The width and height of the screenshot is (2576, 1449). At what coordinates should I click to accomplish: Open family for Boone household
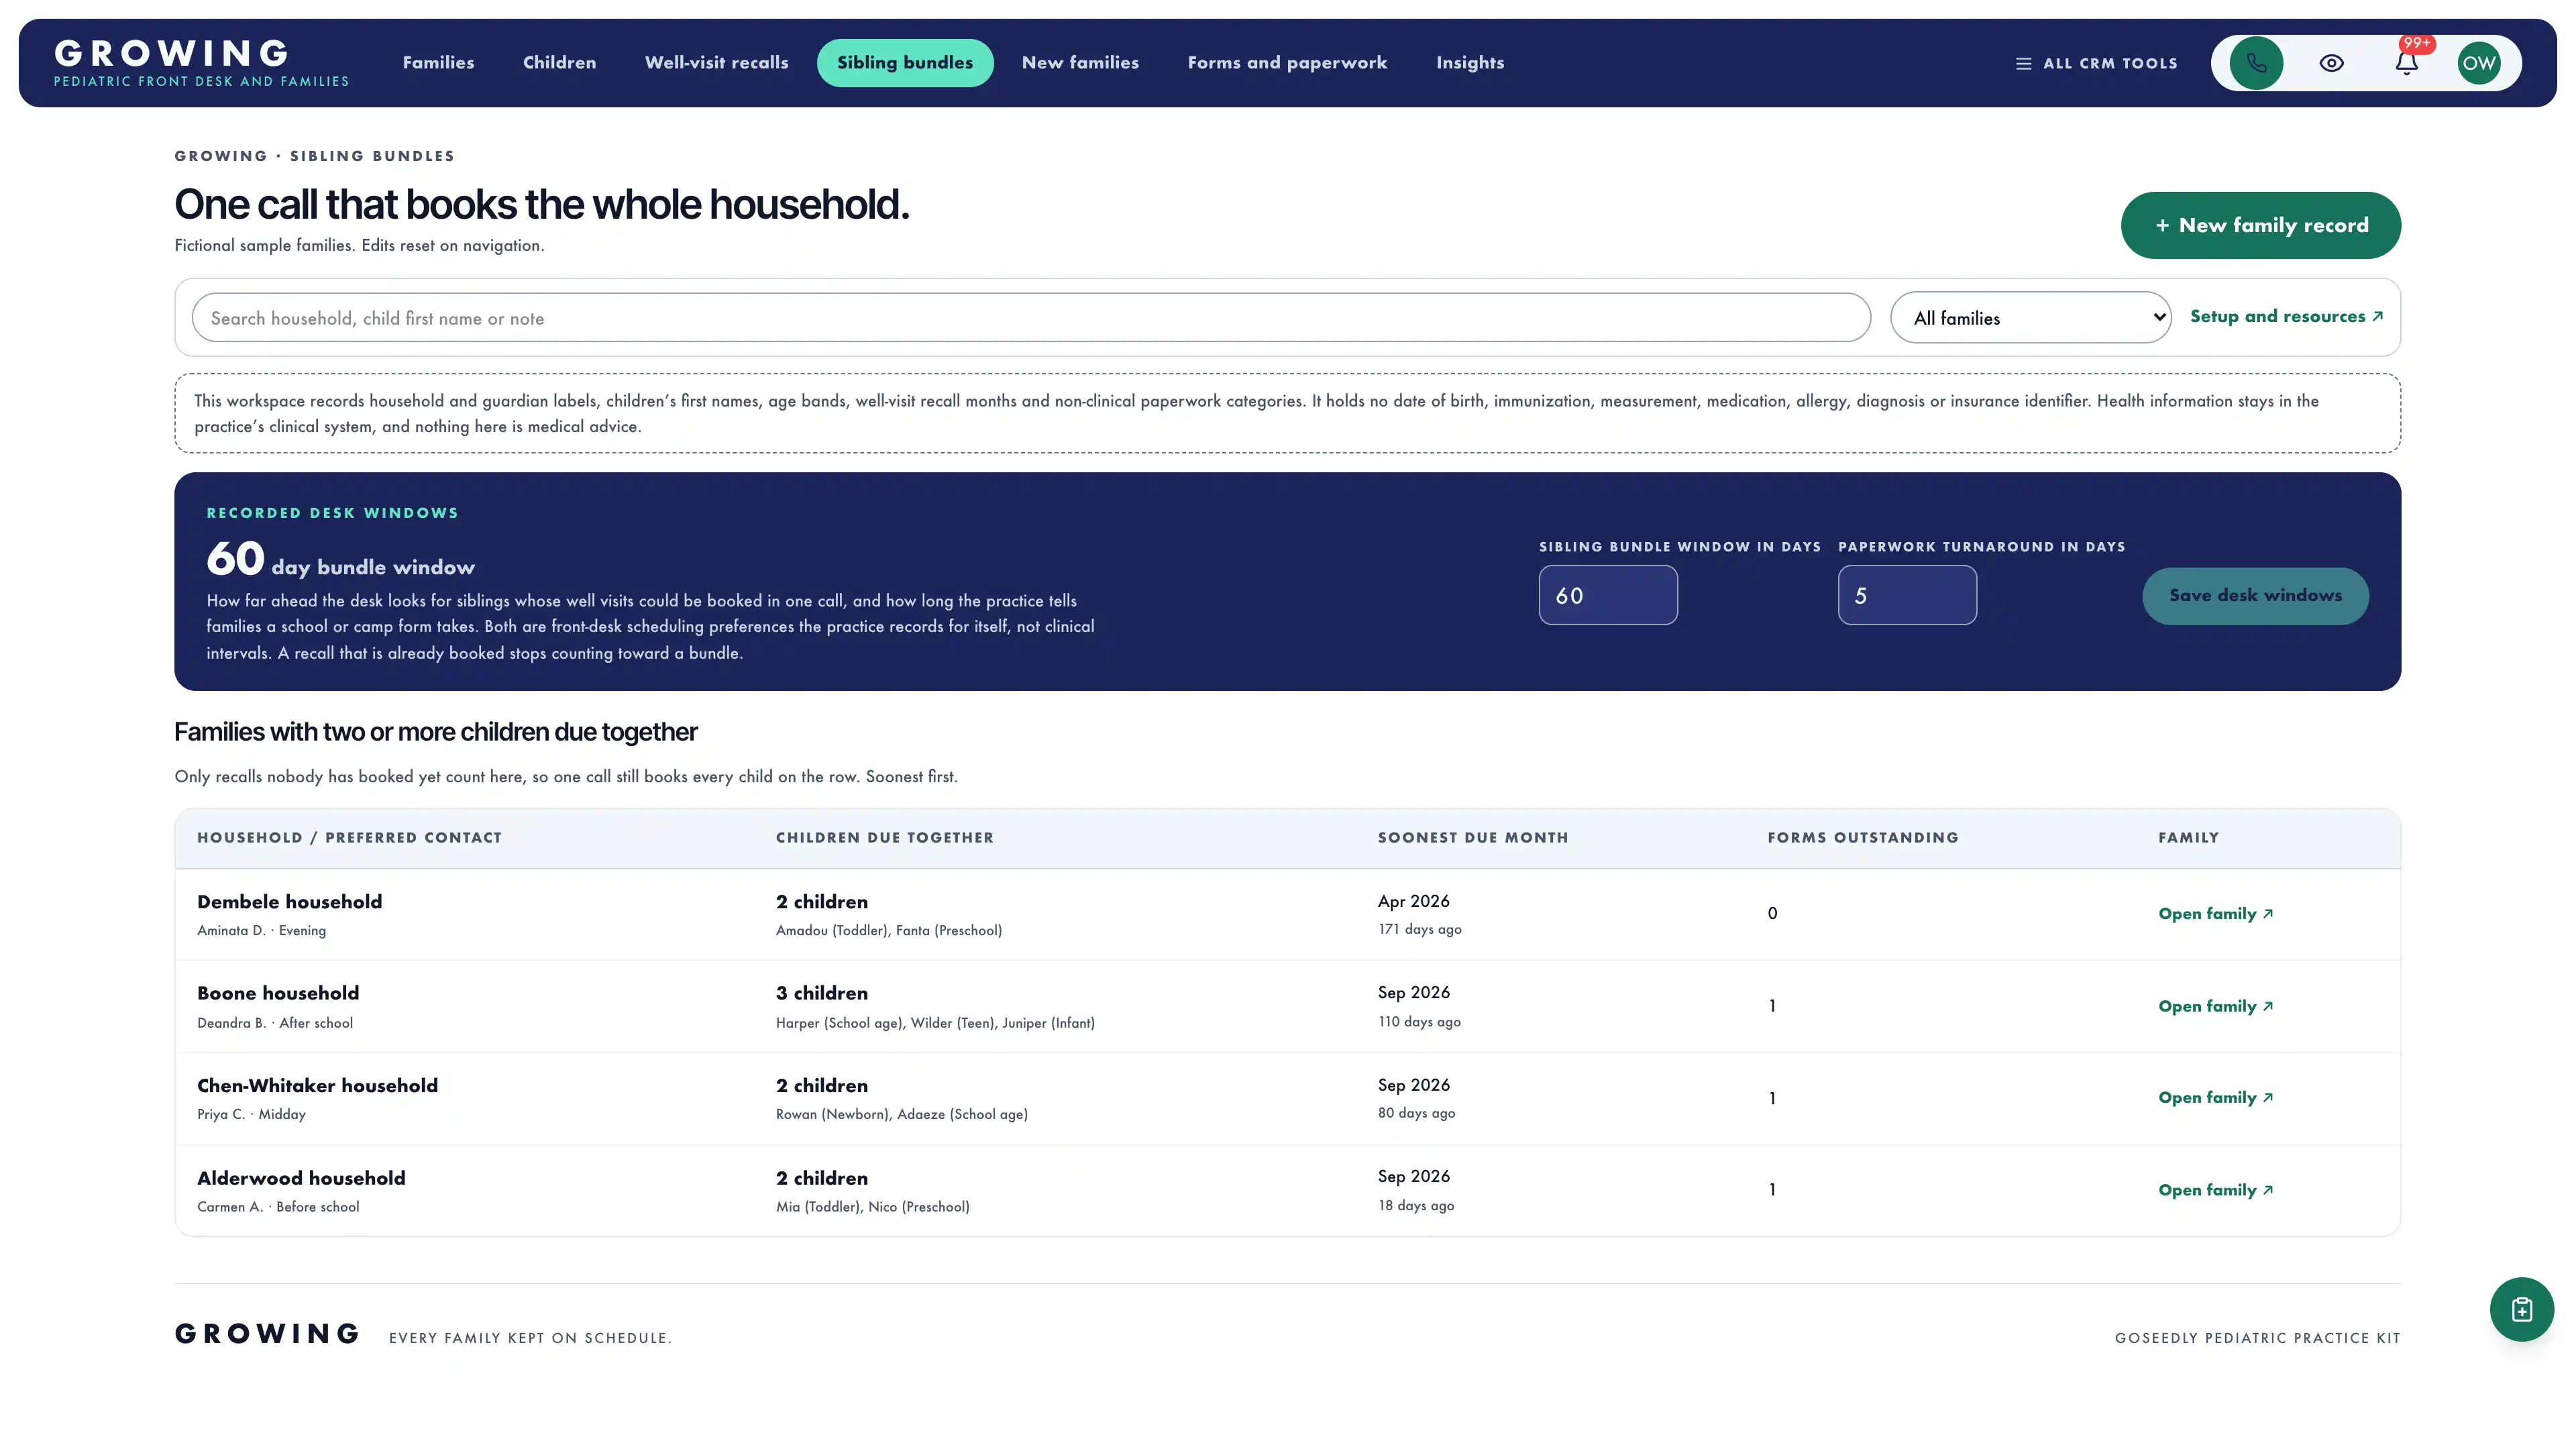(2215, 1006)
